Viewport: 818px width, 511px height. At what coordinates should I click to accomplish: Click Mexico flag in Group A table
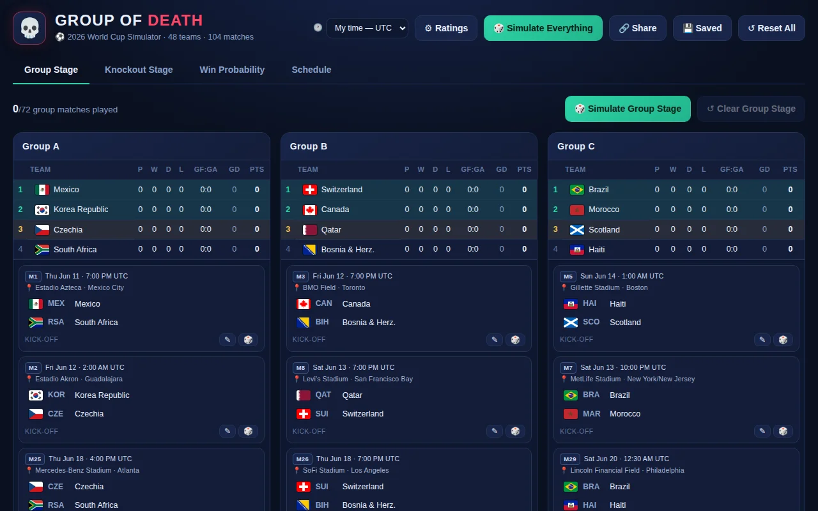coord(42,190)
